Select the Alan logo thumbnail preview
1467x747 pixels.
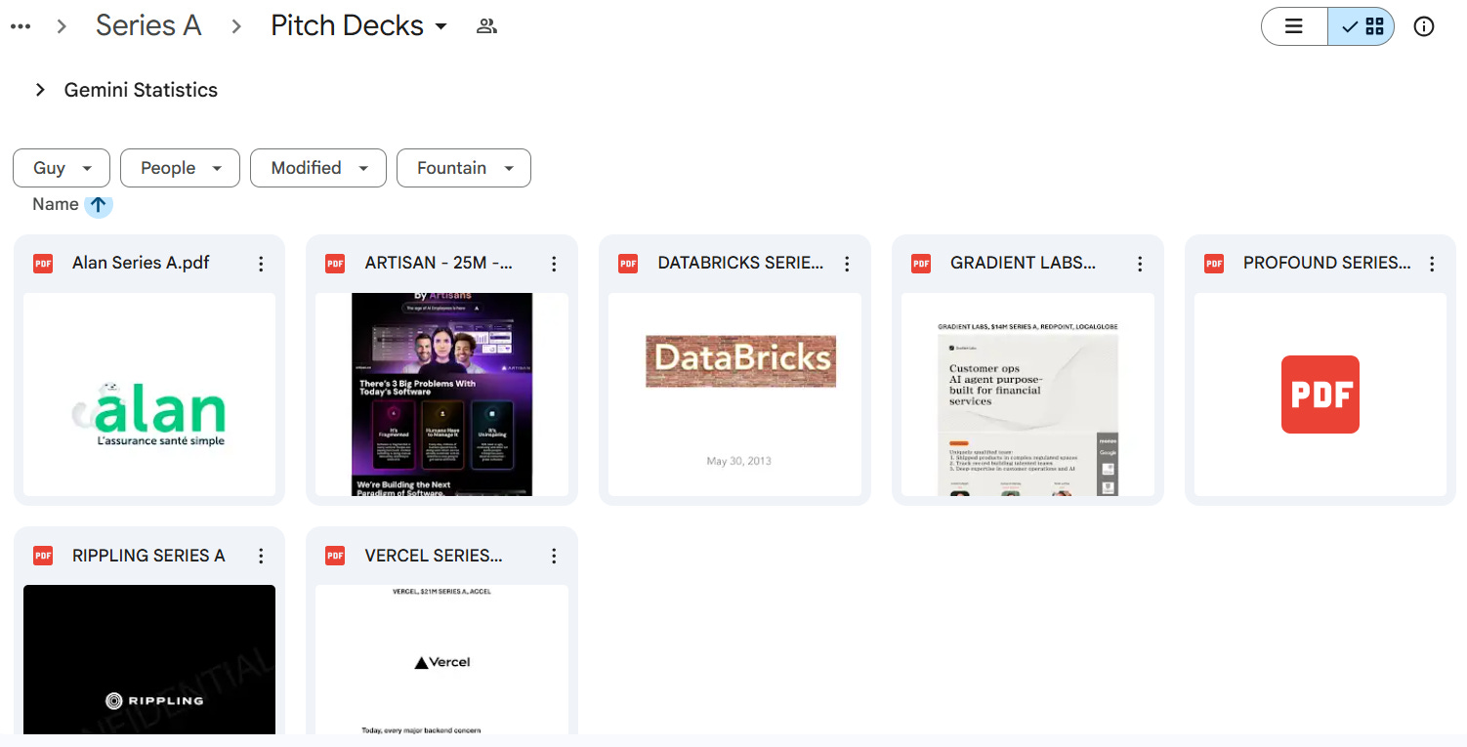(x=149, y=394)
